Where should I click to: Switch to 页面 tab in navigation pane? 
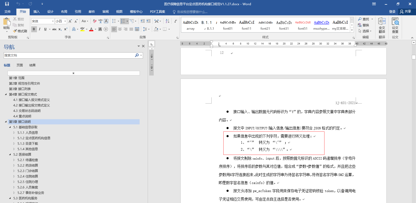click(20, 65)
